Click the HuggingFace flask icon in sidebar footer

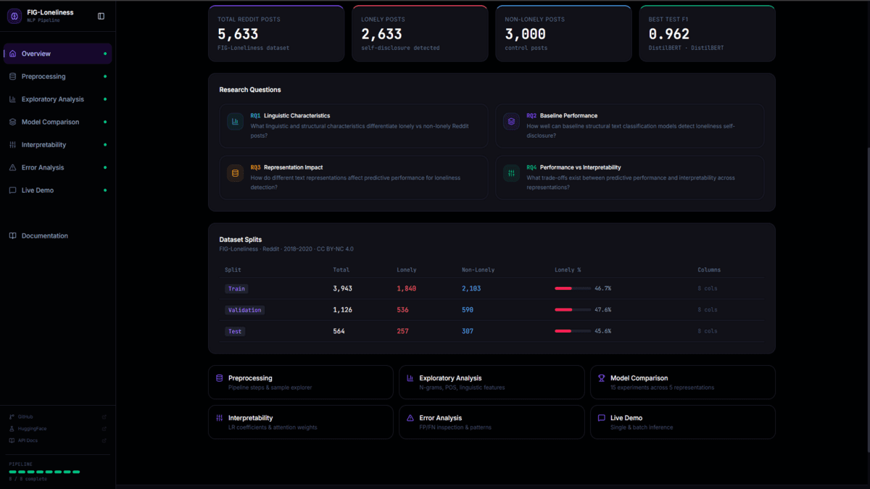coord(12,429)
